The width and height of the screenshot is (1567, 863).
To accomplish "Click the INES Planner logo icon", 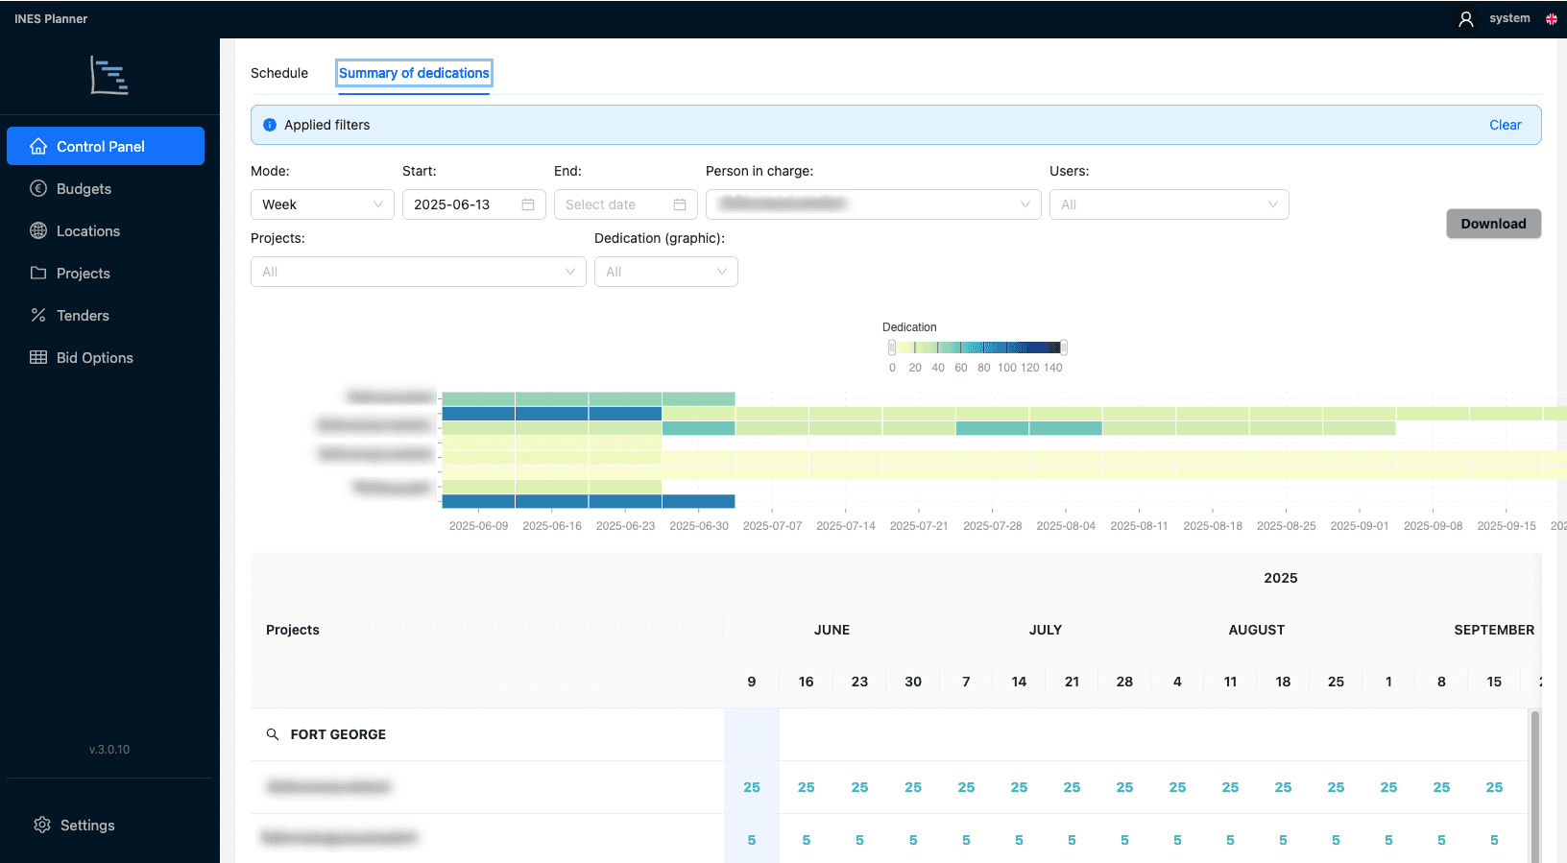I will pos(109,76).
